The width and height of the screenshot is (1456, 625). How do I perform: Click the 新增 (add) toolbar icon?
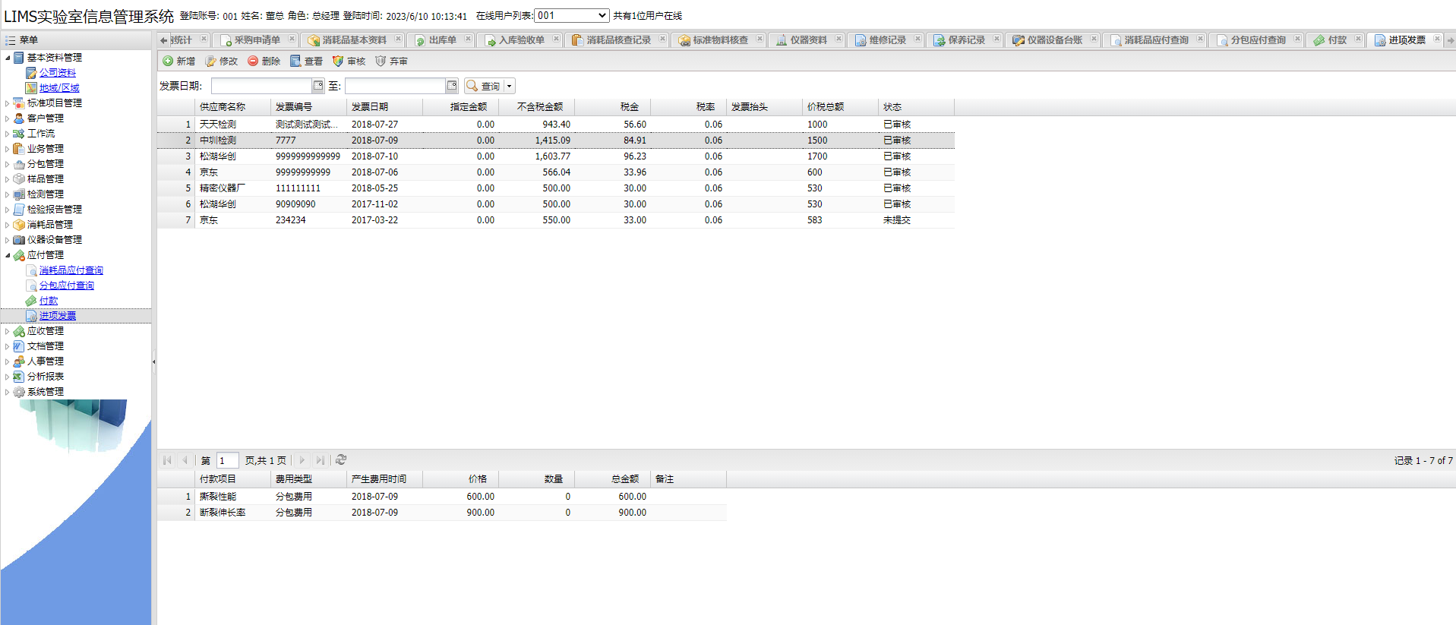(x=168, y=61)
